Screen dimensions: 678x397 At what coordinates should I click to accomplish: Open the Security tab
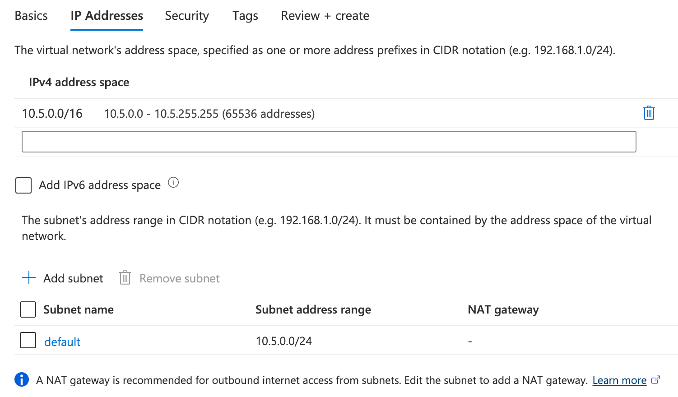186,15
